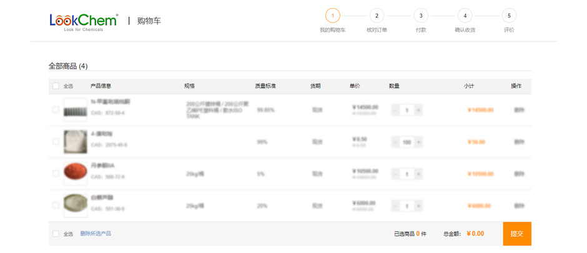Image resolution: width=587 pixels, height=253 pixels.
Task: Click the LookChem logo
Action: coord(83,21)
